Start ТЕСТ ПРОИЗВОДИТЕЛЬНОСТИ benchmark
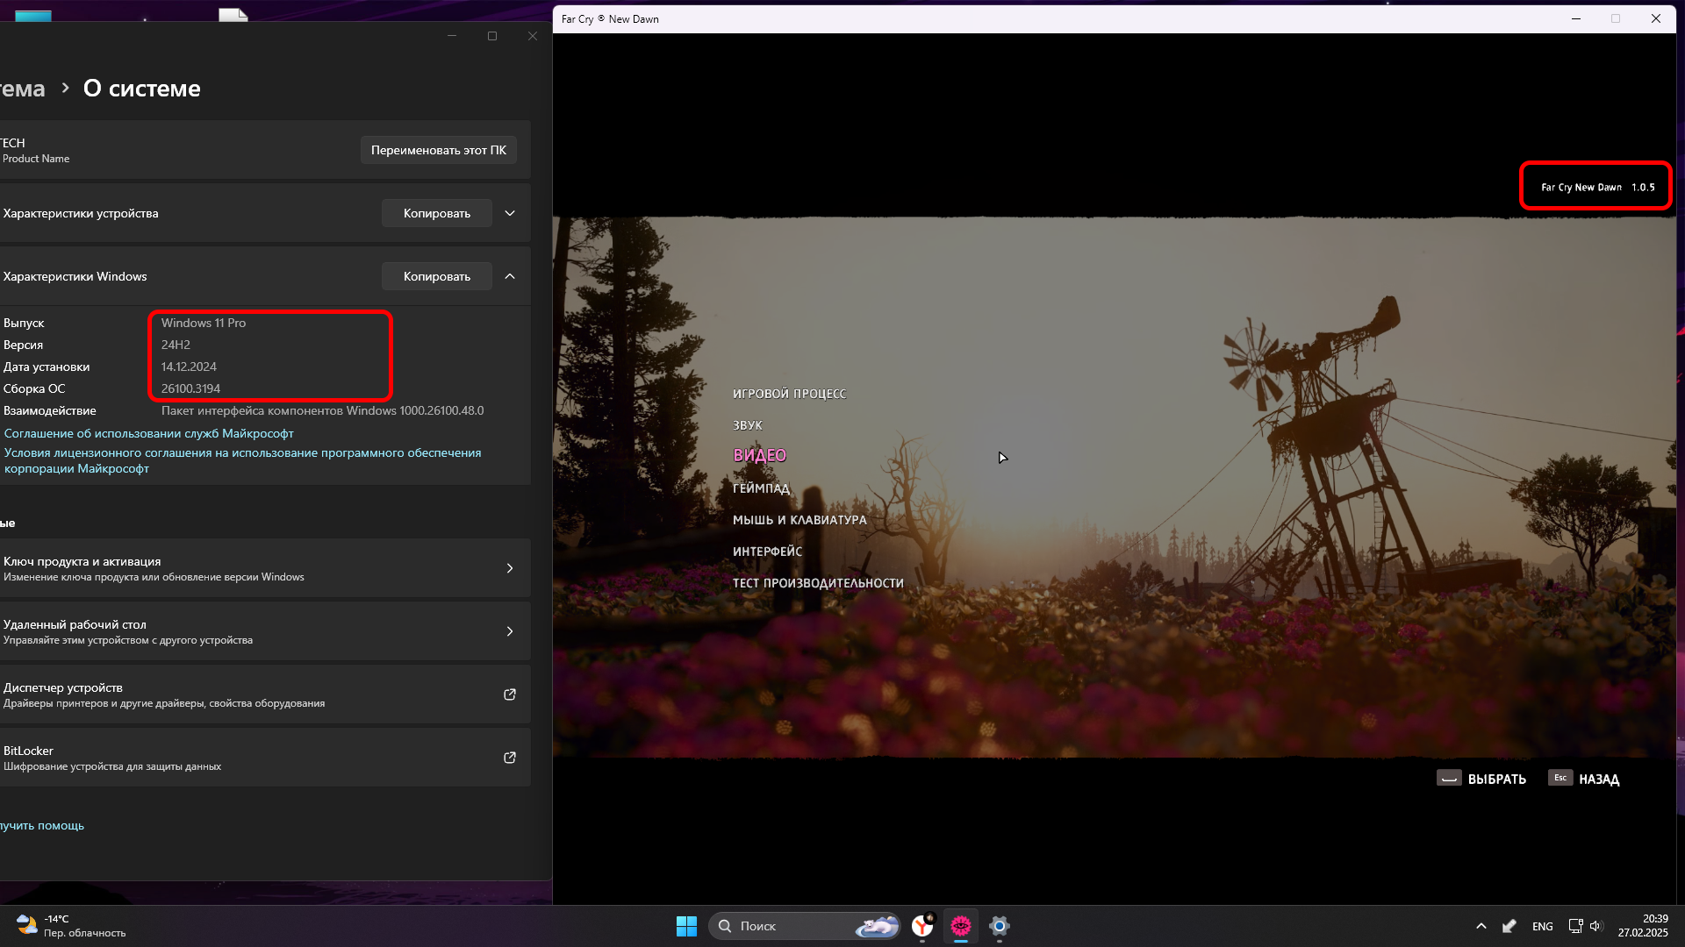This screenshot has height=947, width=1685. pos(818,583)
